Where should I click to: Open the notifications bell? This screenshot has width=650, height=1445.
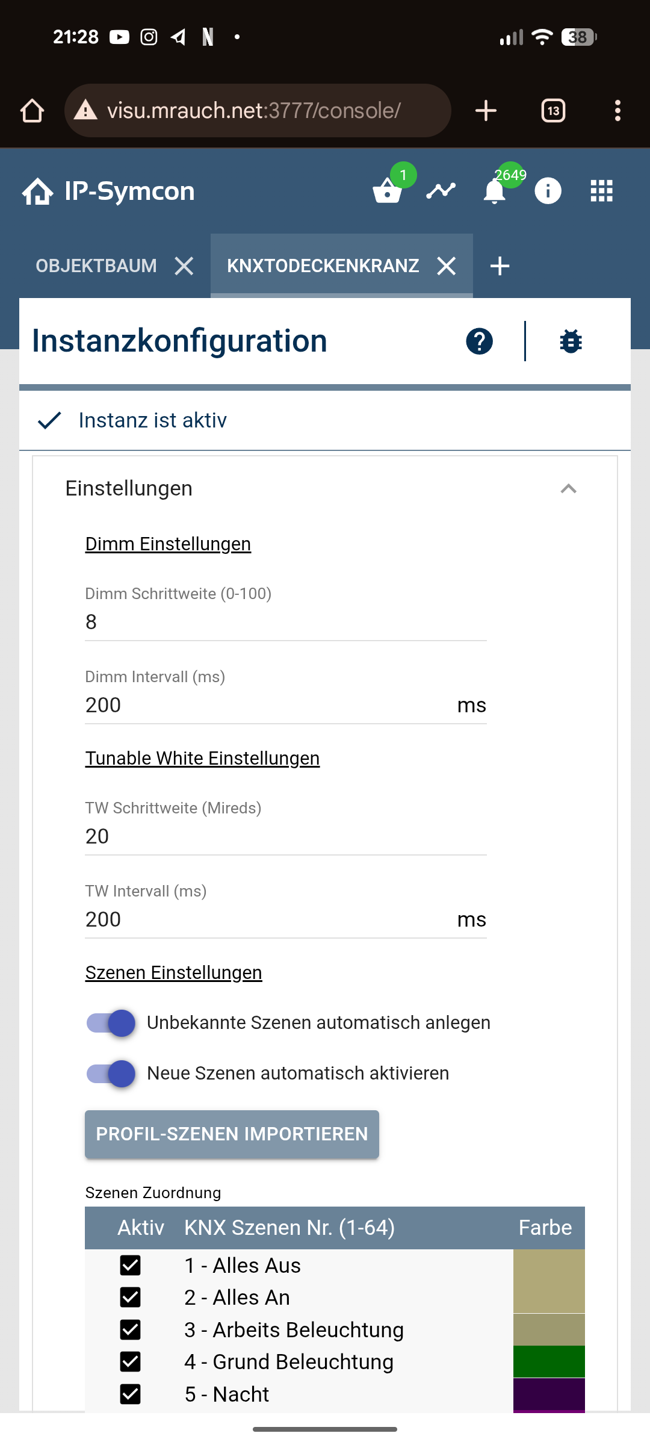pyautogui.click(x=495, y=191)
